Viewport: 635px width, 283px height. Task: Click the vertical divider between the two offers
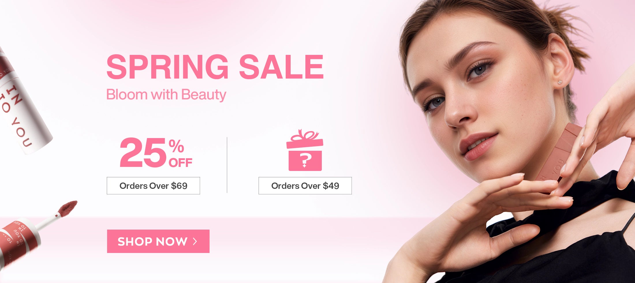click(x=227, y=165)
